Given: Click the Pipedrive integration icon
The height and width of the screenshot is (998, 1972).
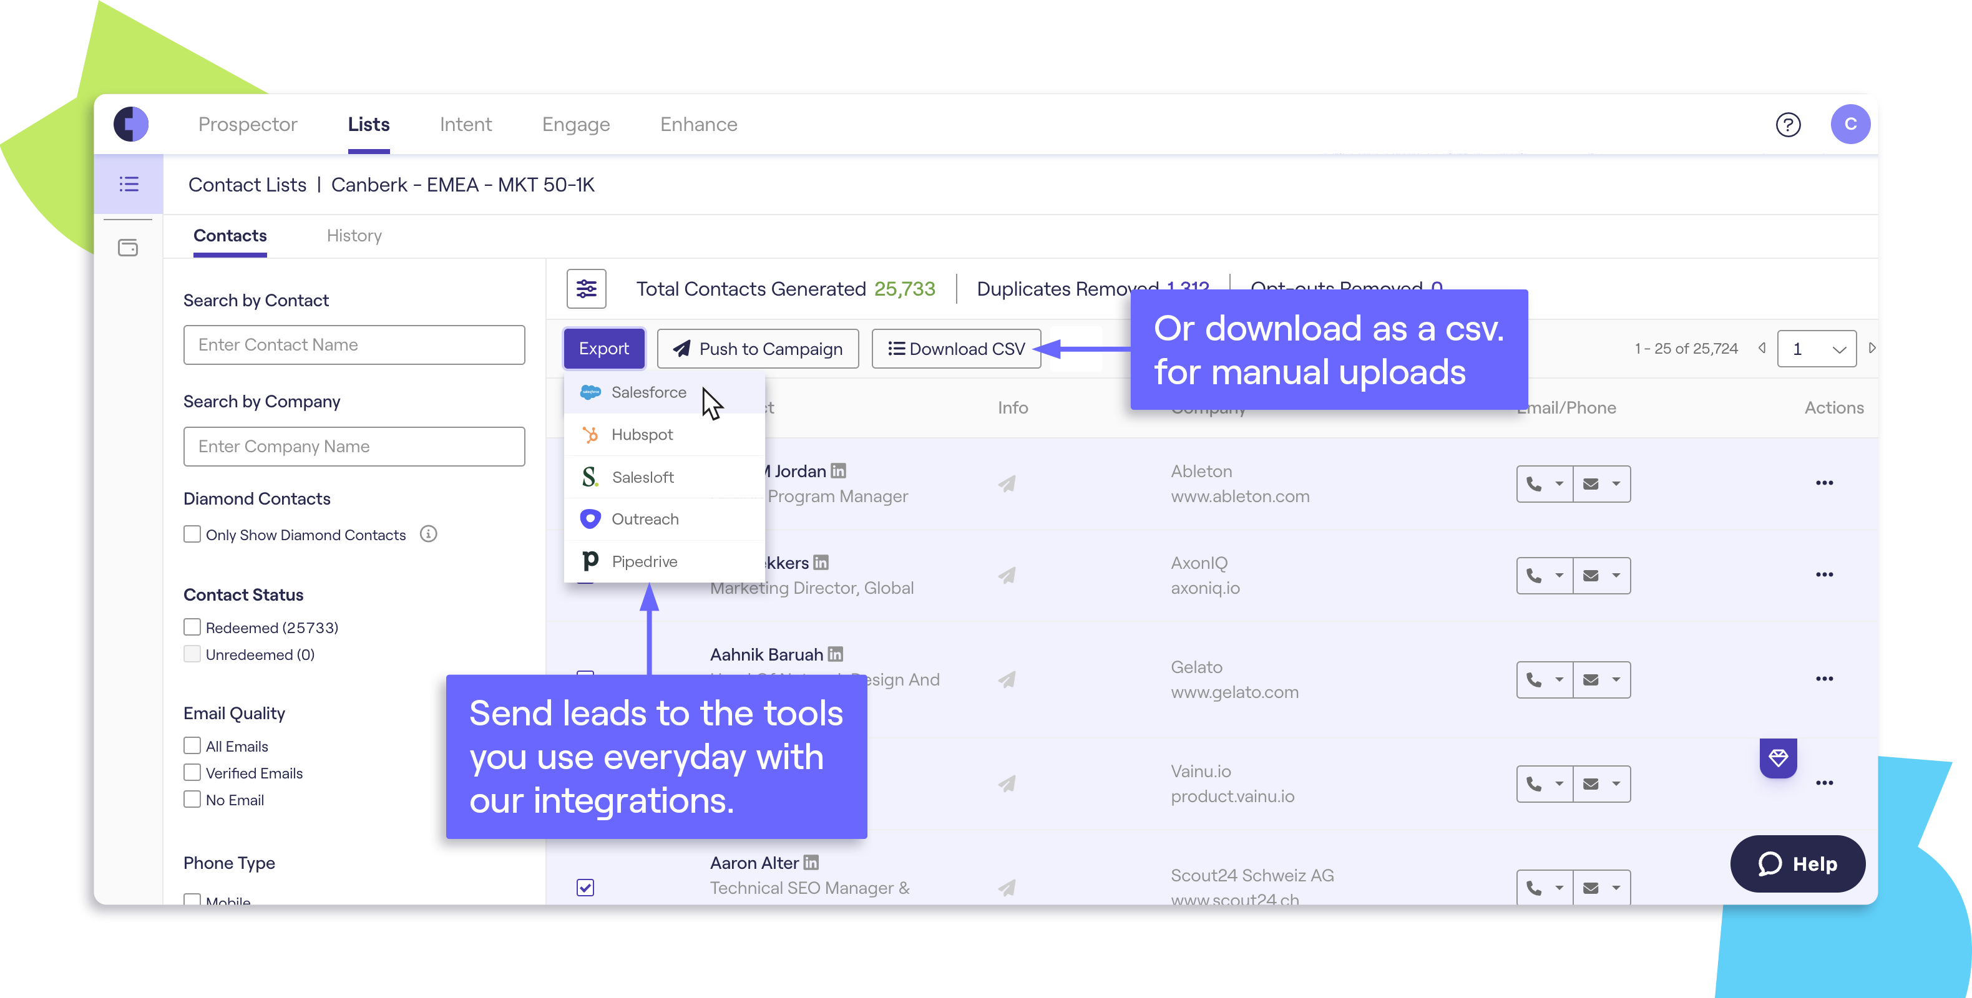Looking at the screenshot, I should tap(590, 559).
